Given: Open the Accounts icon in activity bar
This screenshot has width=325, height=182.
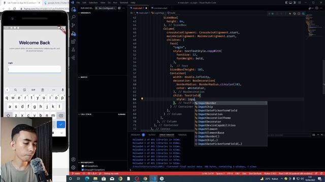Looking at the screenshot, I should pos(73,159).
